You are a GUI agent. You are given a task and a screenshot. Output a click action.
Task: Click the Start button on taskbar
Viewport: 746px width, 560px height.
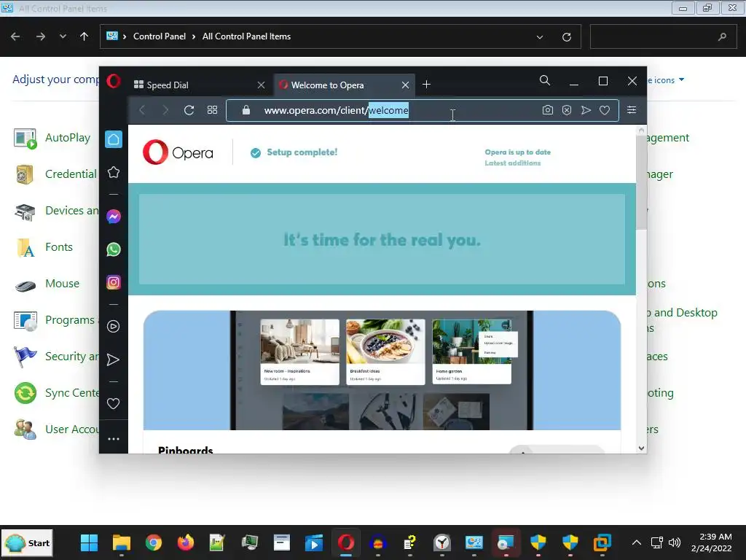28,542
